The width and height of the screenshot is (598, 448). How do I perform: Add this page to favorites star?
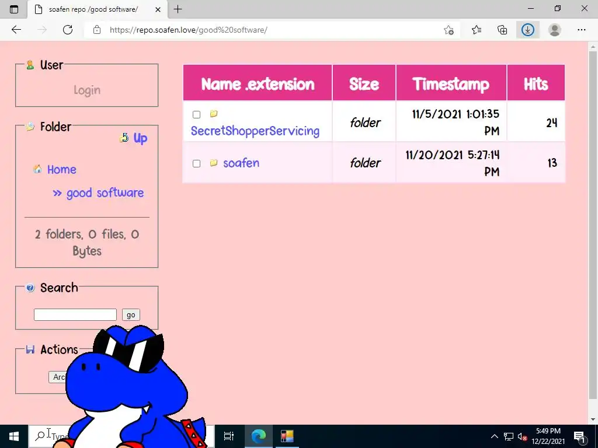tap(449, 30)
